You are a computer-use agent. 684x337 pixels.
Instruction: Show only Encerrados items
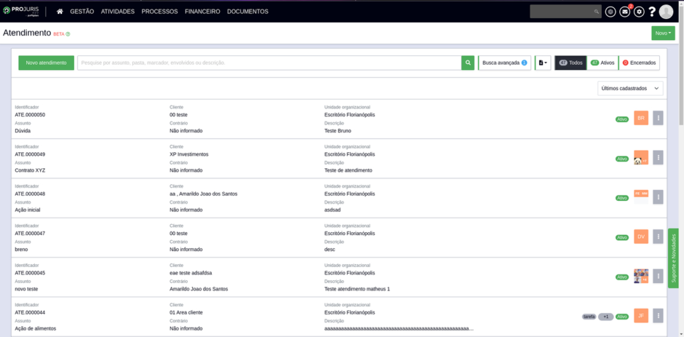[639, 63]
